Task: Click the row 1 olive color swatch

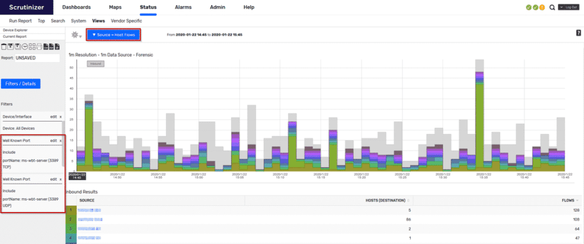Action: (71, 210)
